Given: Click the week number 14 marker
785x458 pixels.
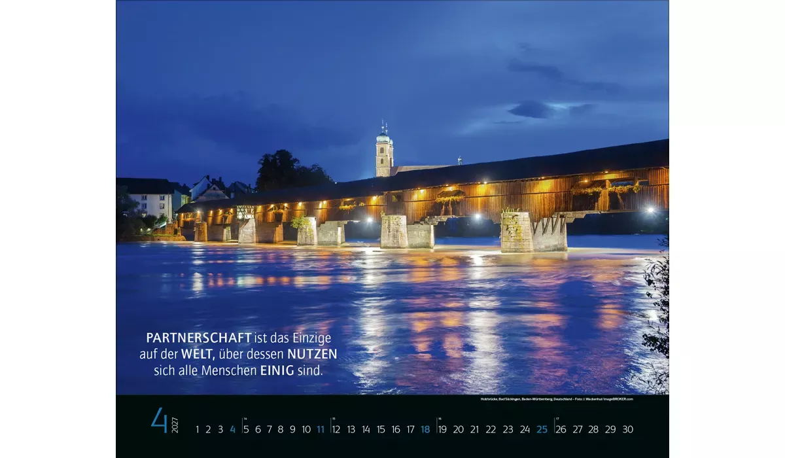Looking at the screenshot, I should point(245,417).
